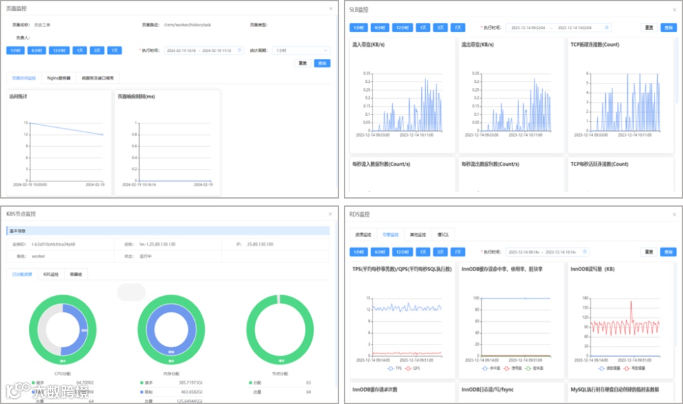The image size is (683, 404).
Task: Click the 重置 button in SLB监控 panel
Action: 649,27
